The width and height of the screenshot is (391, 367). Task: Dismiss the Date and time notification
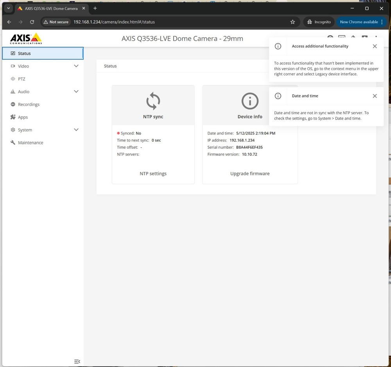[x=375, y=96]
